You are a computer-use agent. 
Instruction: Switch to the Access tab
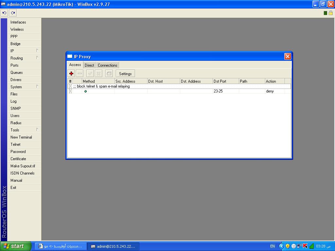[75, 65]
